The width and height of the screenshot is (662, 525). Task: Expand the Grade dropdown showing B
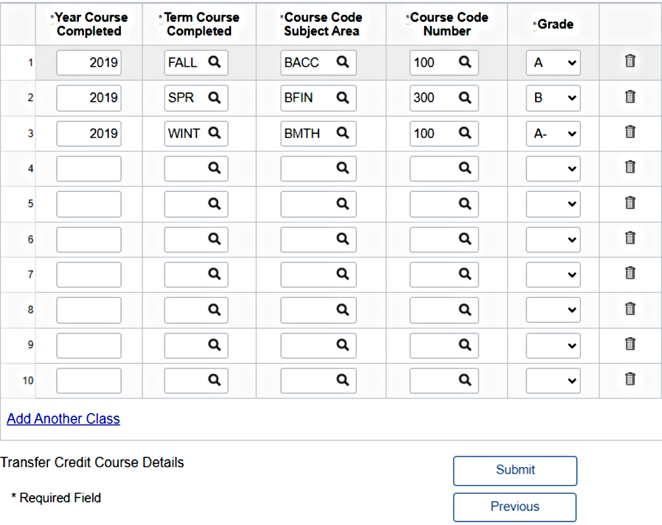(x=553, y=98)
